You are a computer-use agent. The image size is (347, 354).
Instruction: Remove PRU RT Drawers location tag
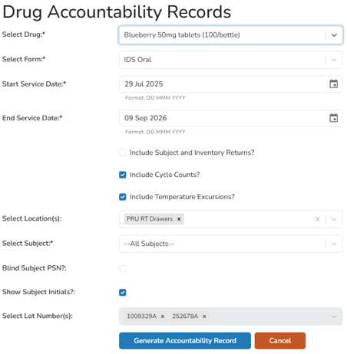[x=179, y=219]
